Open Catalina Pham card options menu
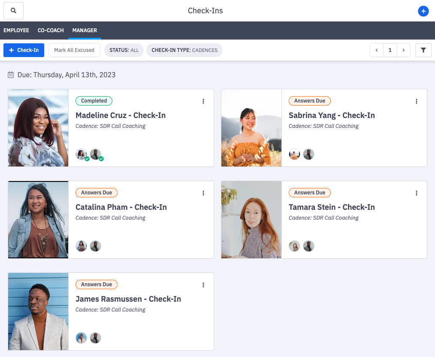Image resolution: width=435 pixels, height=357 pixels. coord(203,193)
